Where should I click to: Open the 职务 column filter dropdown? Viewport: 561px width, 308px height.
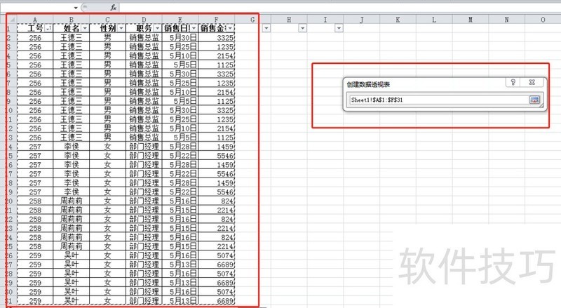click(x=157, y=28)
